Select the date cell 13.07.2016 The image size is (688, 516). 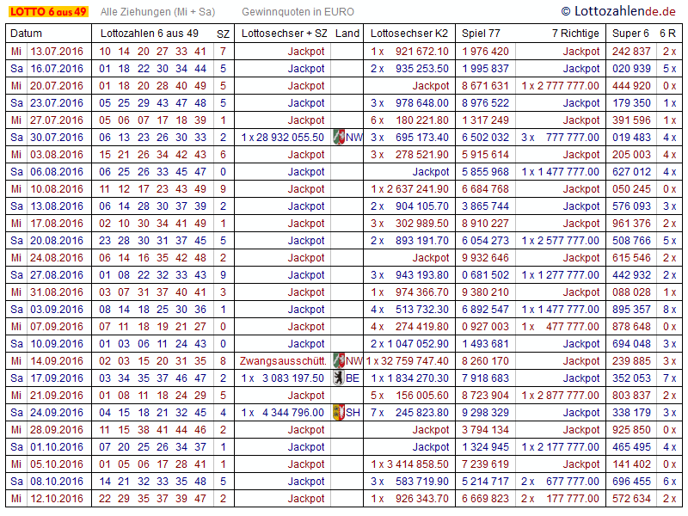[57, 52]
